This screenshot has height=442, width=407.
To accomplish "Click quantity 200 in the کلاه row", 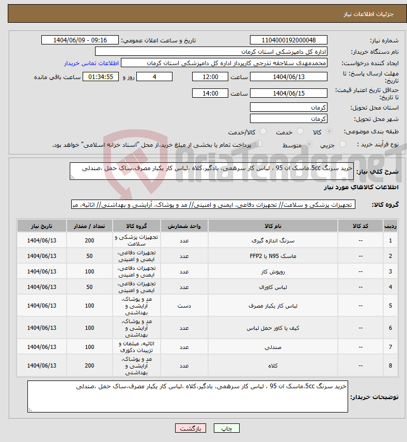I will point(89,365).
